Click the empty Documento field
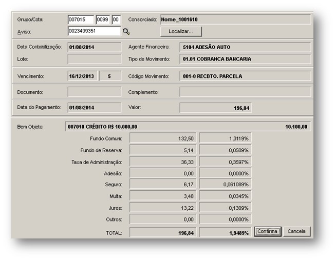The height and width of the screenshot is (260, 335). (94, 92)
